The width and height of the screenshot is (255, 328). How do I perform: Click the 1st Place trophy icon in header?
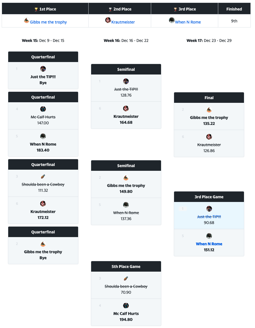point(36,9)
